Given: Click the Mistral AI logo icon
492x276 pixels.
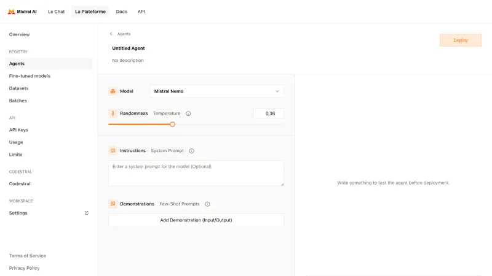Looking at the screenshot, I should 11,12.
